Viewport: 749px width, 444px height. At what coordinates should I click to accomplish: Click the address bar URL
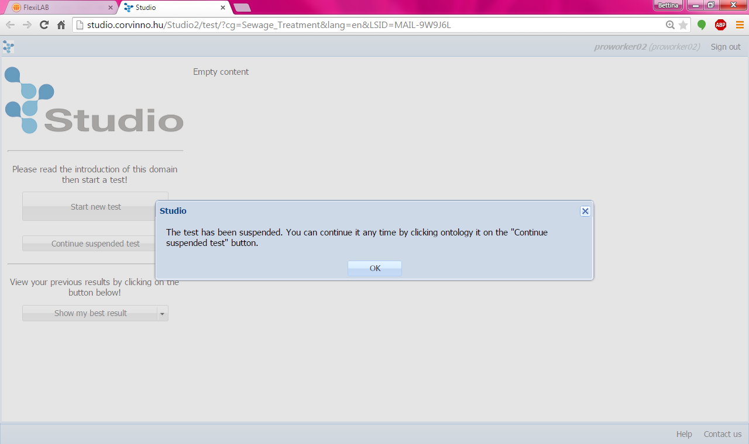[x=269, y=25]
